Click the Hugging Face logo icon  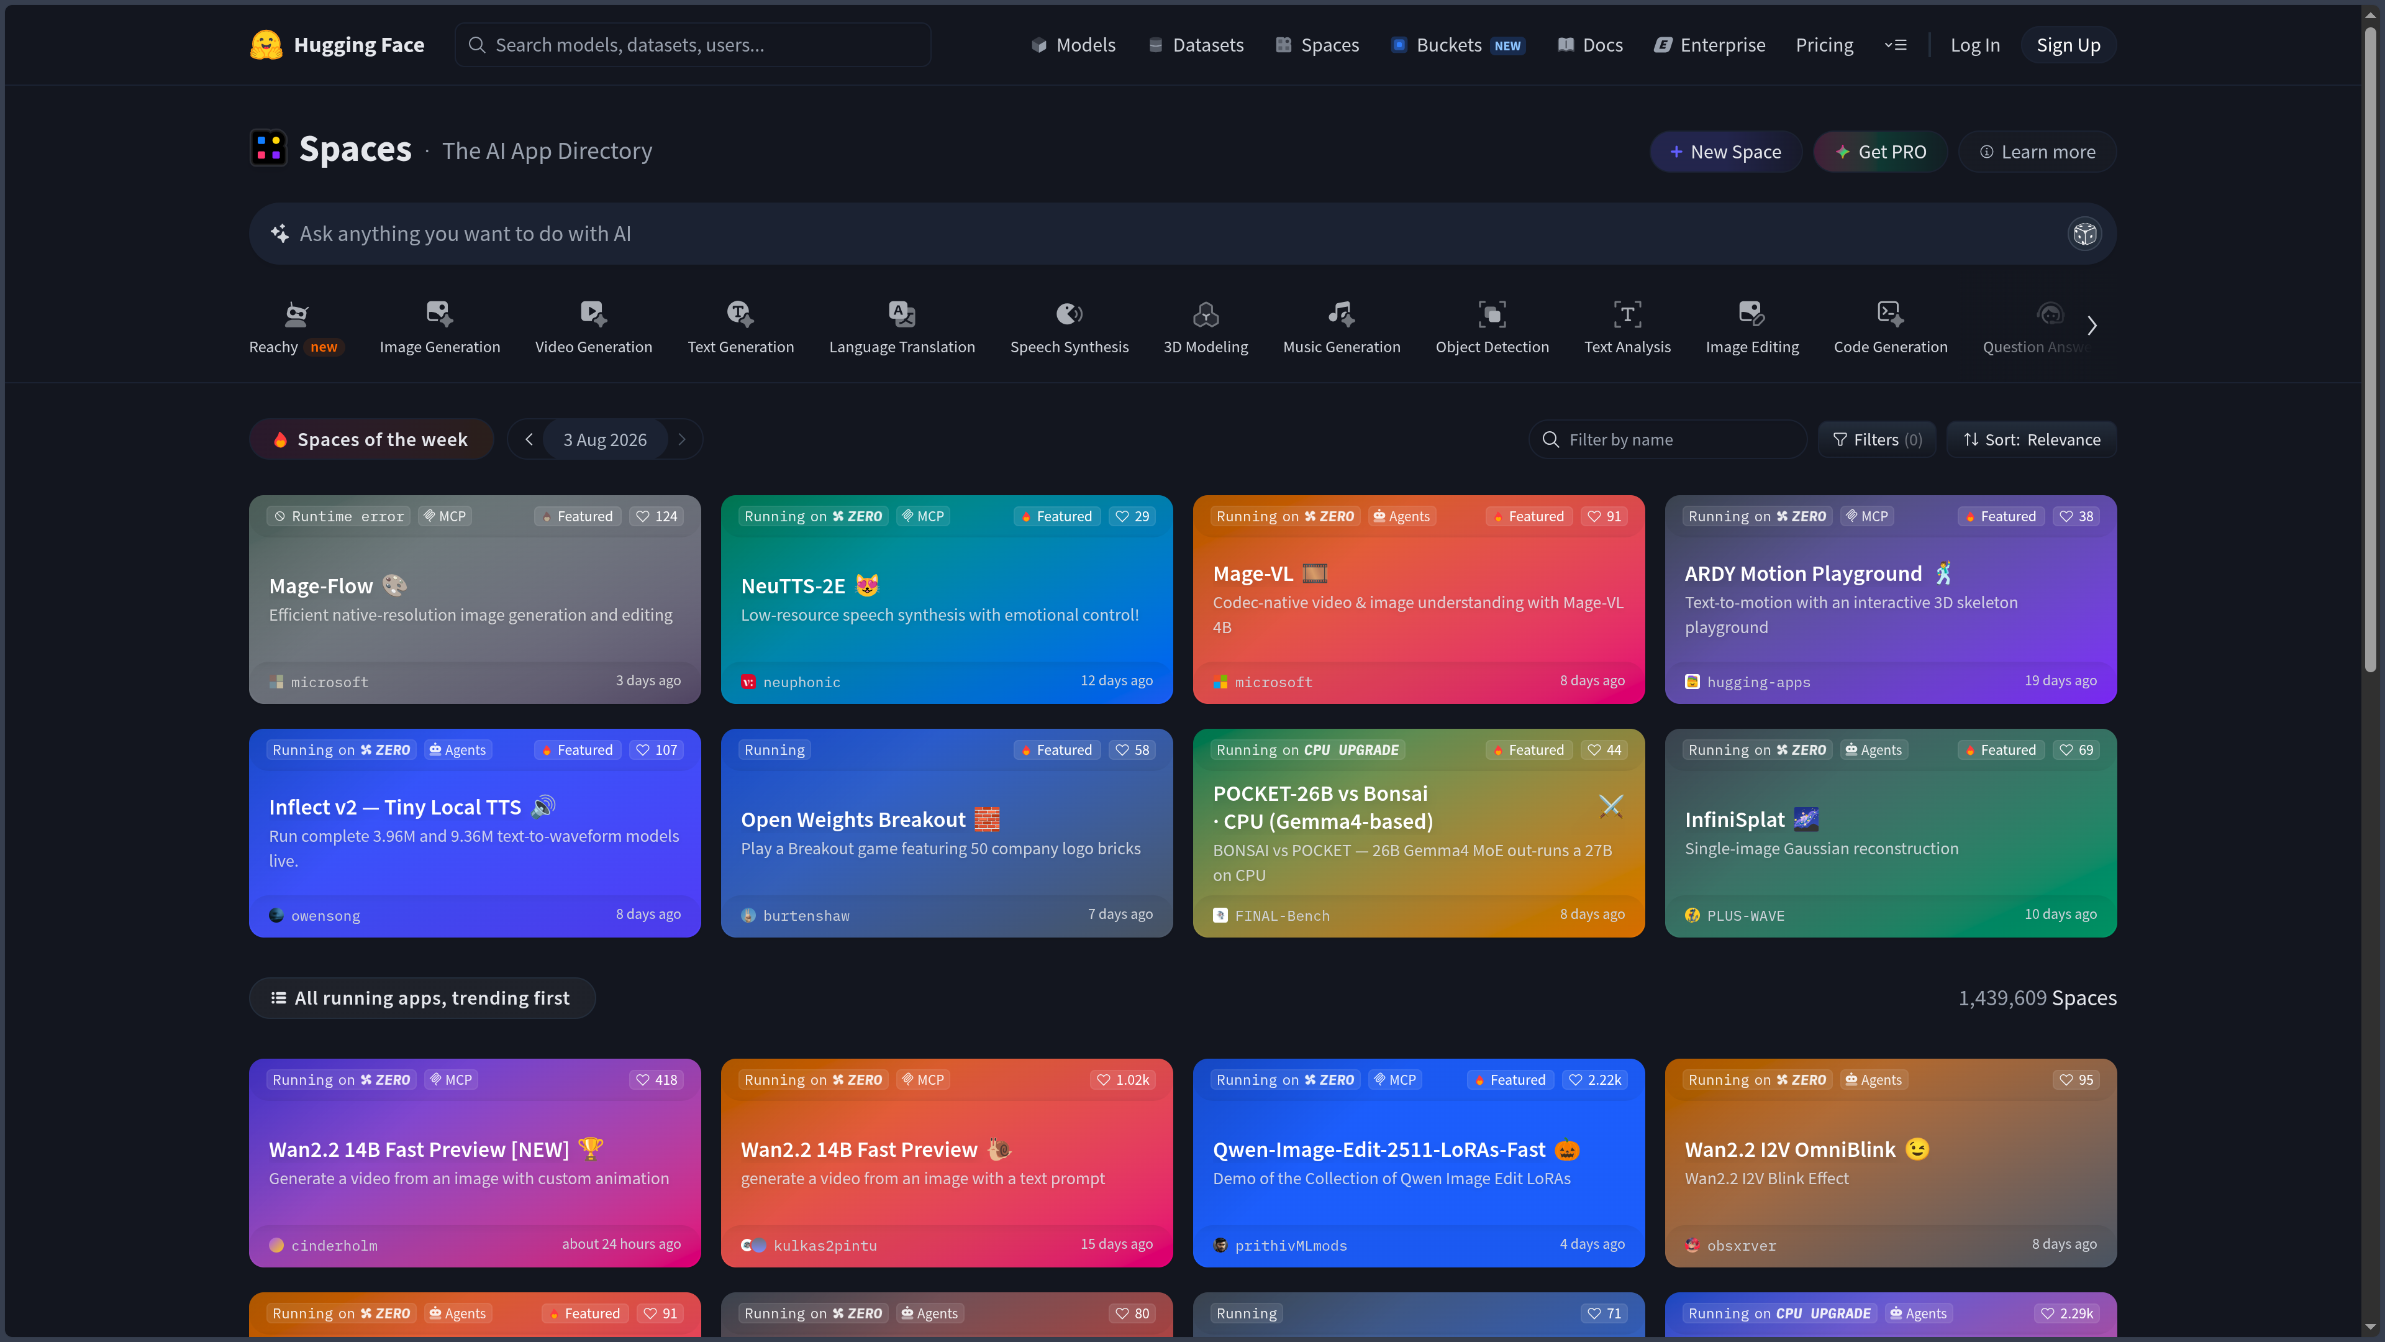(x=266, y=45)
